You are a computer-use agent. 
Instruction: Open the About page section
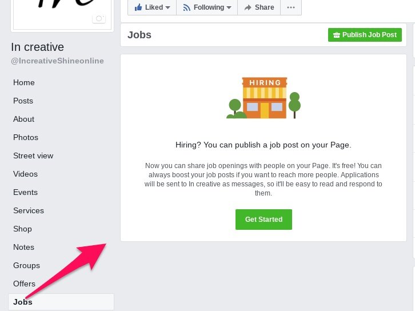tap(24, 119)
